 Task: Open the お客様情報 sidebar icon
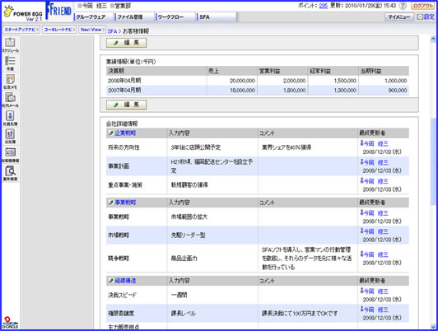click(11, 155)
